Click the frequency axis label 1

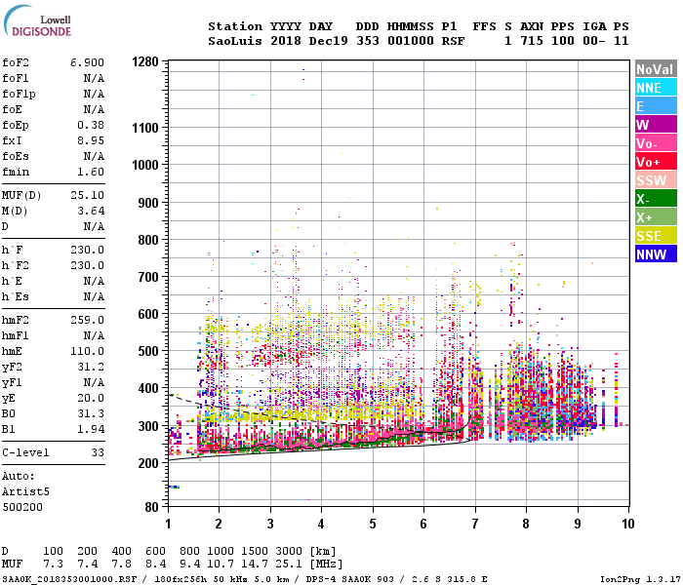point(168,524)
